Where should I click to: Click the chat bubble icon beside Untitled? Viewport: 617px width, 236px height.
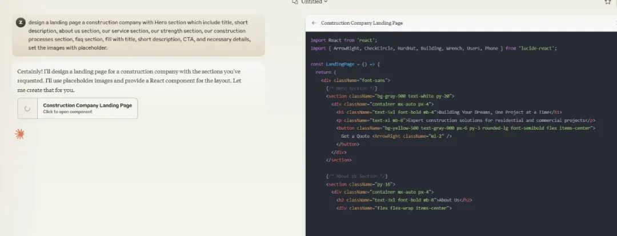(x=295, y=2)
